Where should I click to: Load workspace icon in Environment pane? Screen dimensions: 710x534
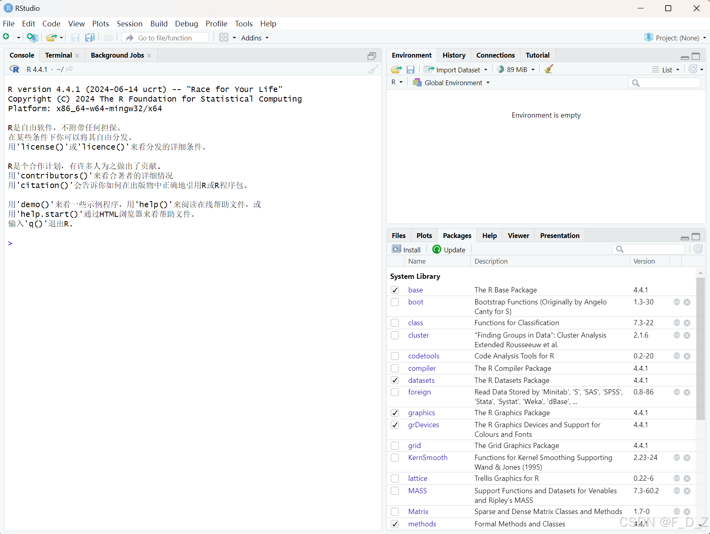point(396,70)
